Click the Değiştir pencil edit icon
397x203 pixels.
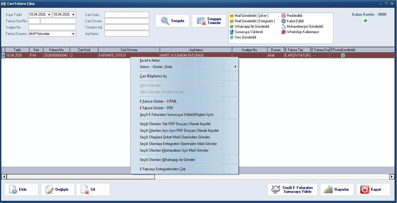click(x=49, y=189)
